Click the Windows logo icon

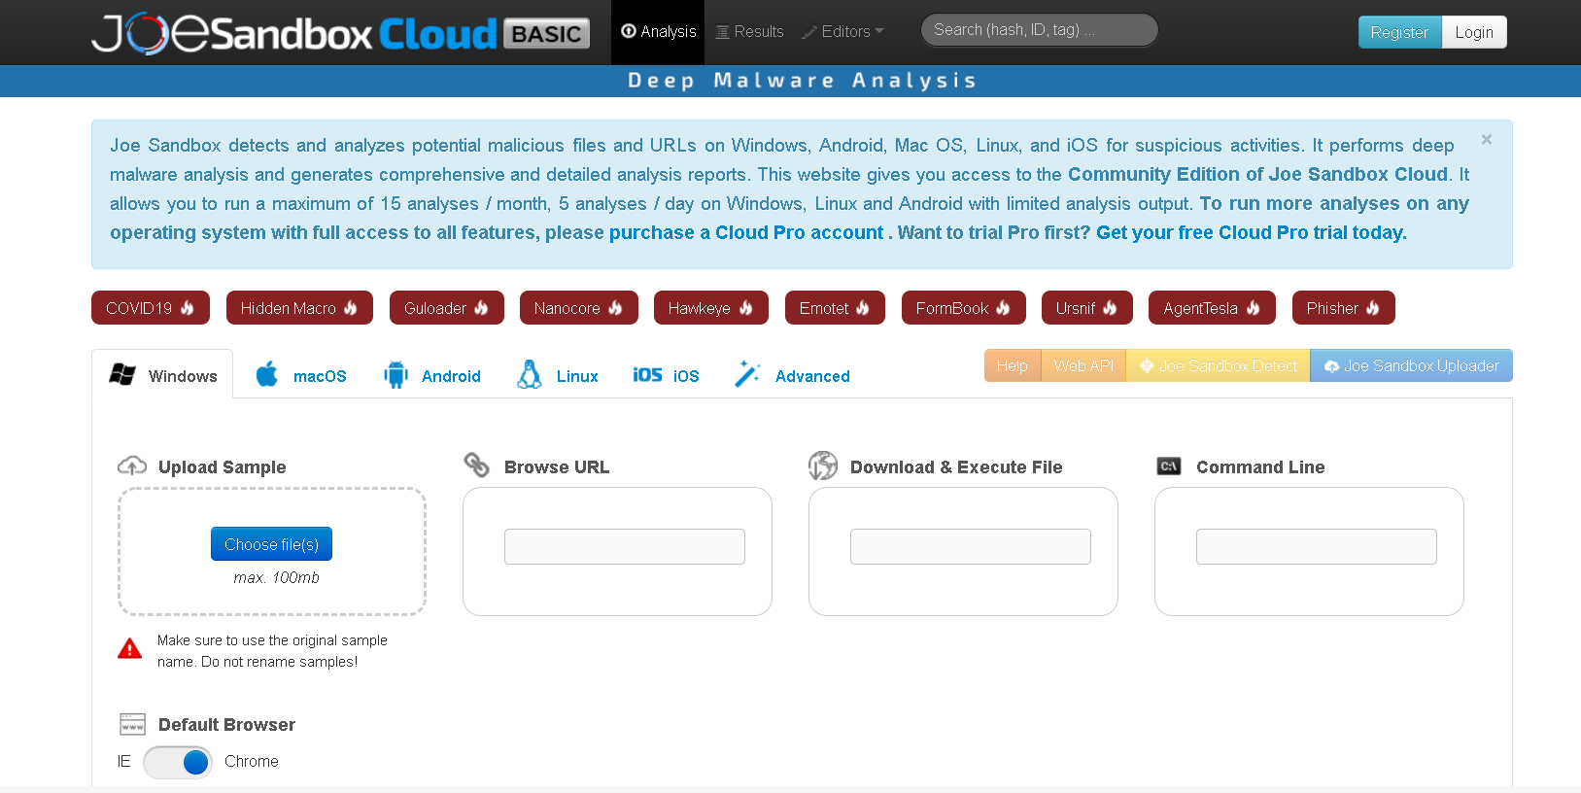tap(122, 374)
